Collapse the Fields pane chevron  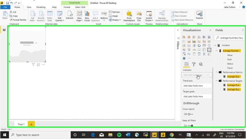243,30
